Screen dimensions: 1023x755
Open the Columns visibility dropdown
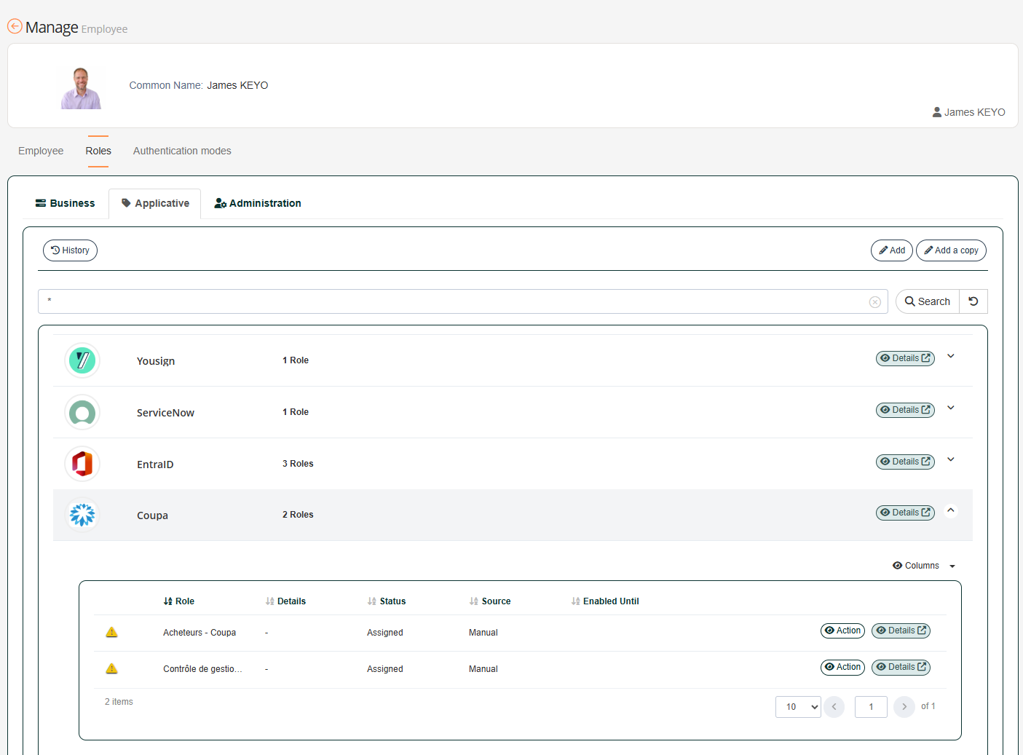923,566
